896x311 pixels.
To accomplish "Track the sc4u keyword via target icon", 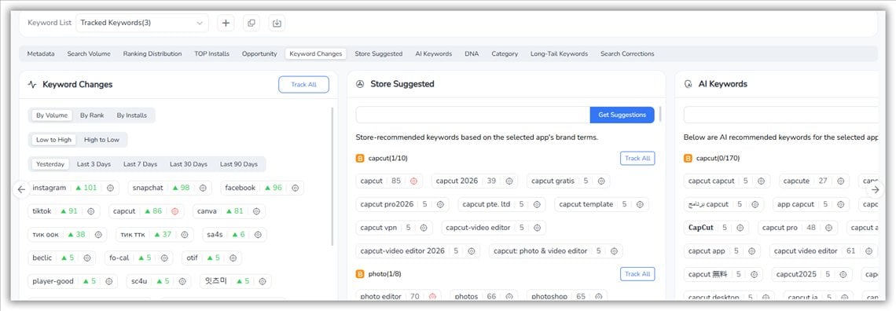I will [182, 281].
